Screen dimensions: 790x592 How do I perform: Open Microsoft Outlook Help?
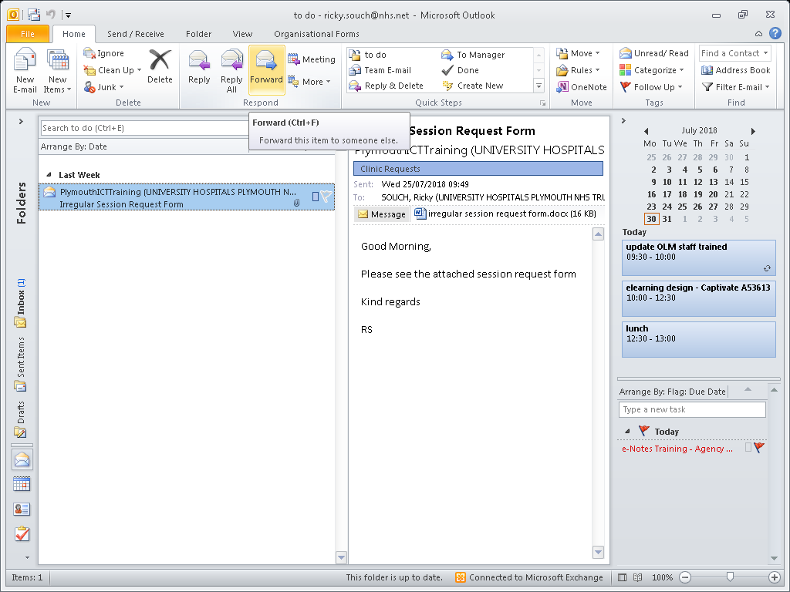coord(775,34)
